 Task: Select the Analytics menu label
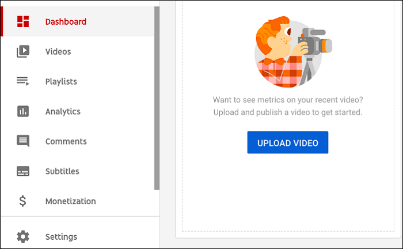[x=63, y=112]
